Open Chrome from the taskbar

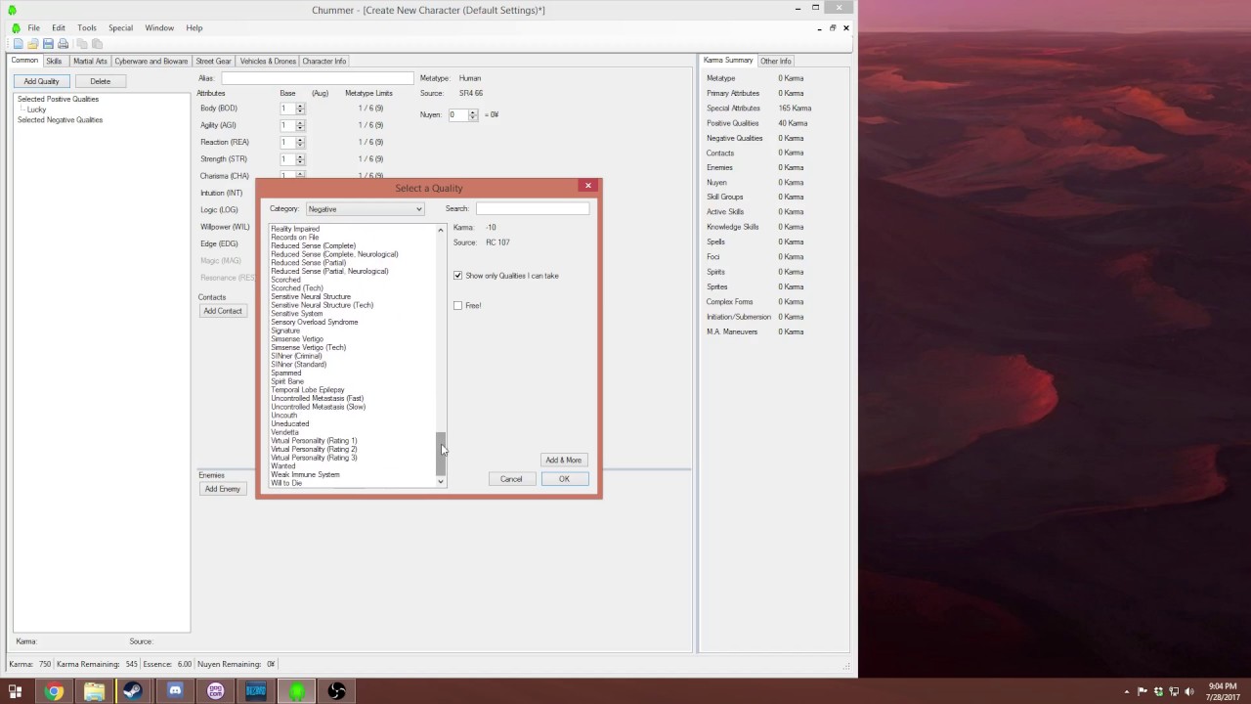click(54, 691)
